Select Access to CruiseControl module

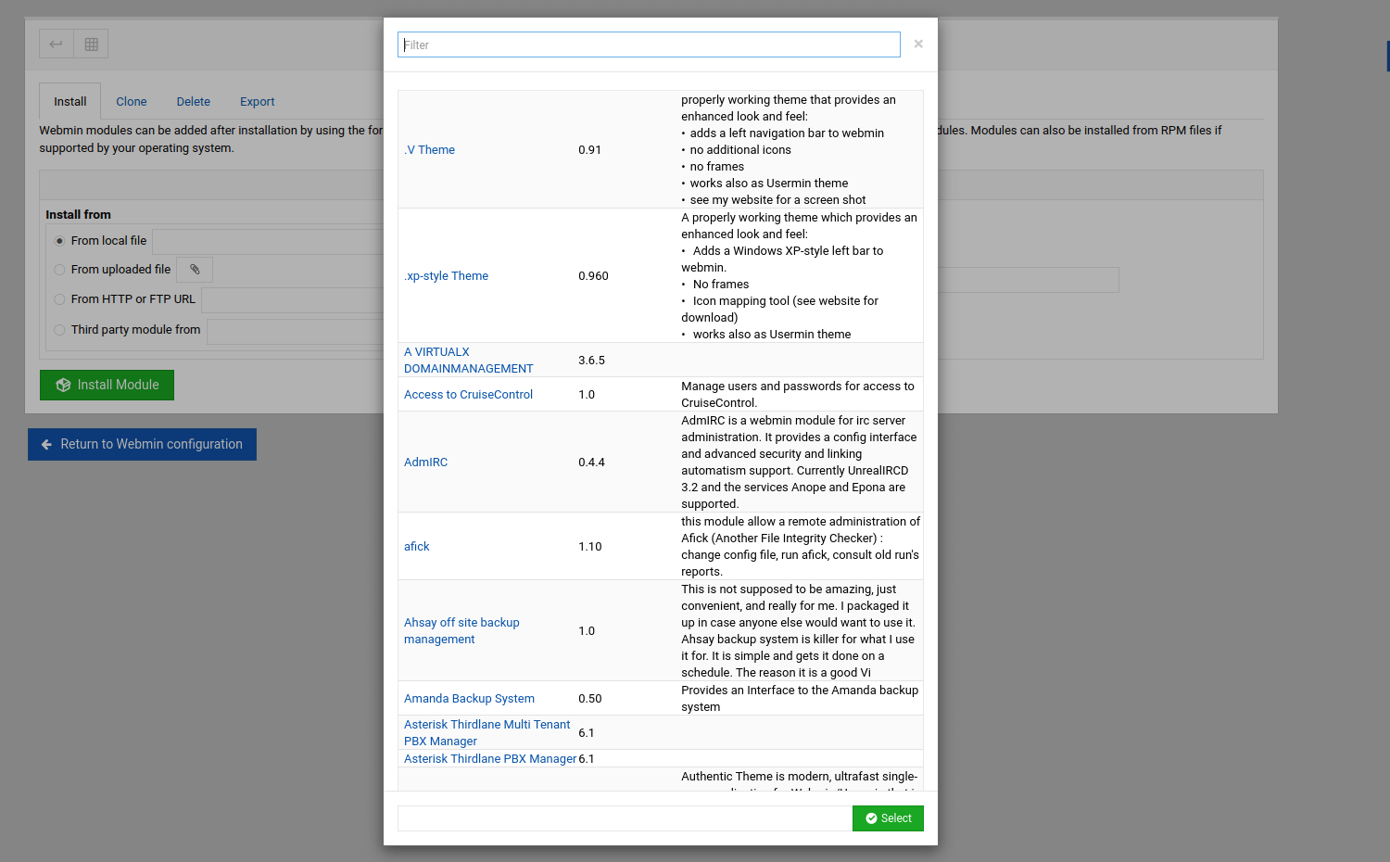click(468, 395)
